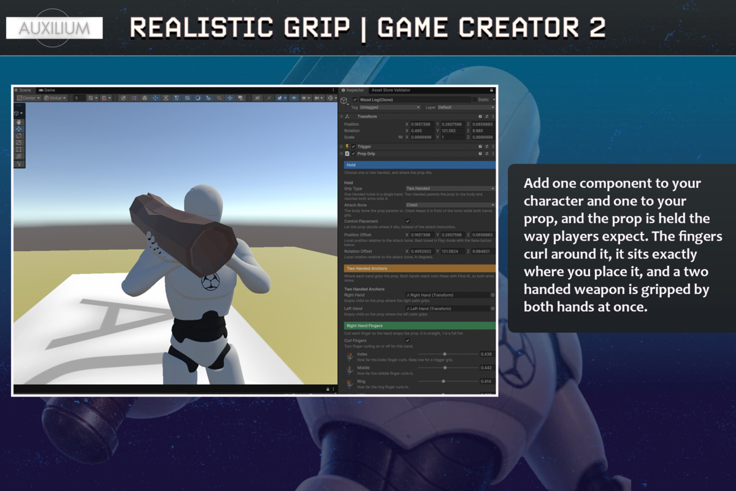Open the Transform component help icon

[480, 117]
